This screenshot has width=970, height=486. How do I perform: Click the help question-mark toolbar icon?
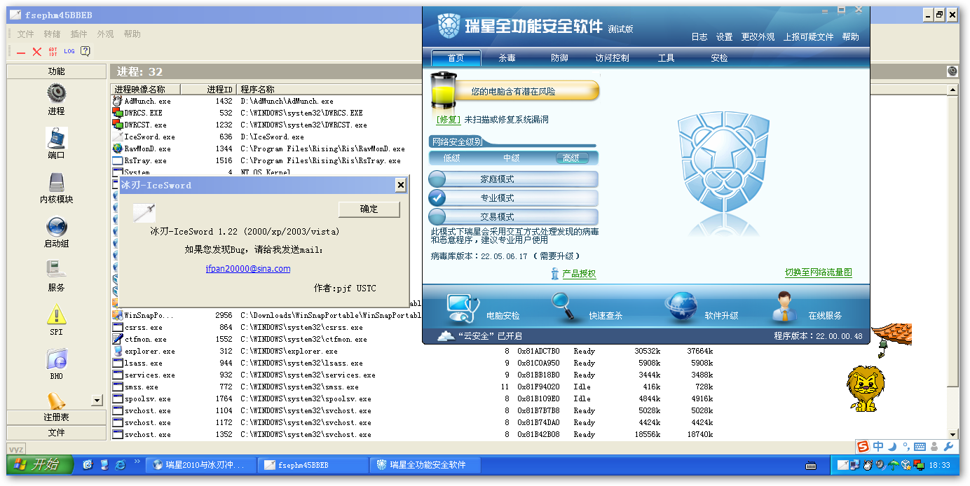click(x=86, y=51)
